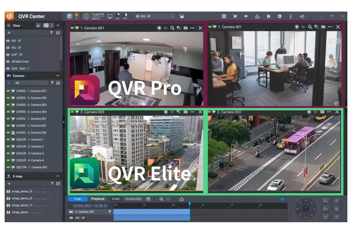Add a new E-map with plus icon
352x234 pixels.
(9, 183)
